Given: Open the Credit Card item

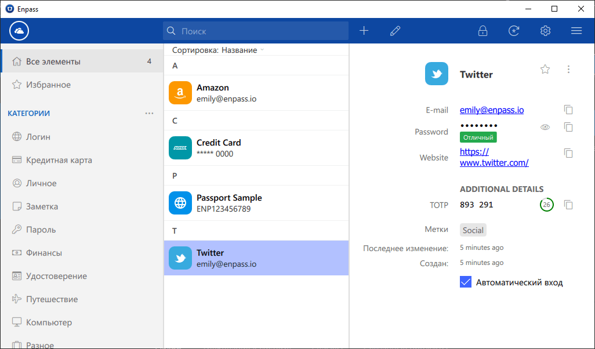Looking at the screenshot, I should pos(256,148).
